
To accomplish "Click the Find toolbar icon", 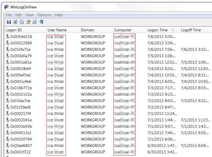I will click(35, 22).
